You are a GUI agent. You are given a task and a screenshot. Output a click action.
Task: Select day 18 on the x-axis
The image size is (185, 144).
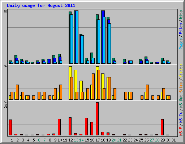coord(103,140)
